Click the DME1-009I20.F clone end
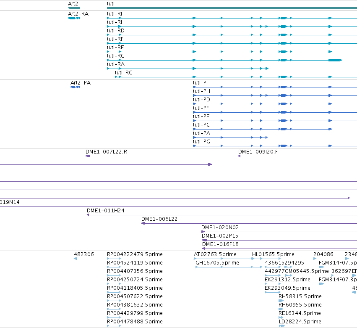 (258, 152)
